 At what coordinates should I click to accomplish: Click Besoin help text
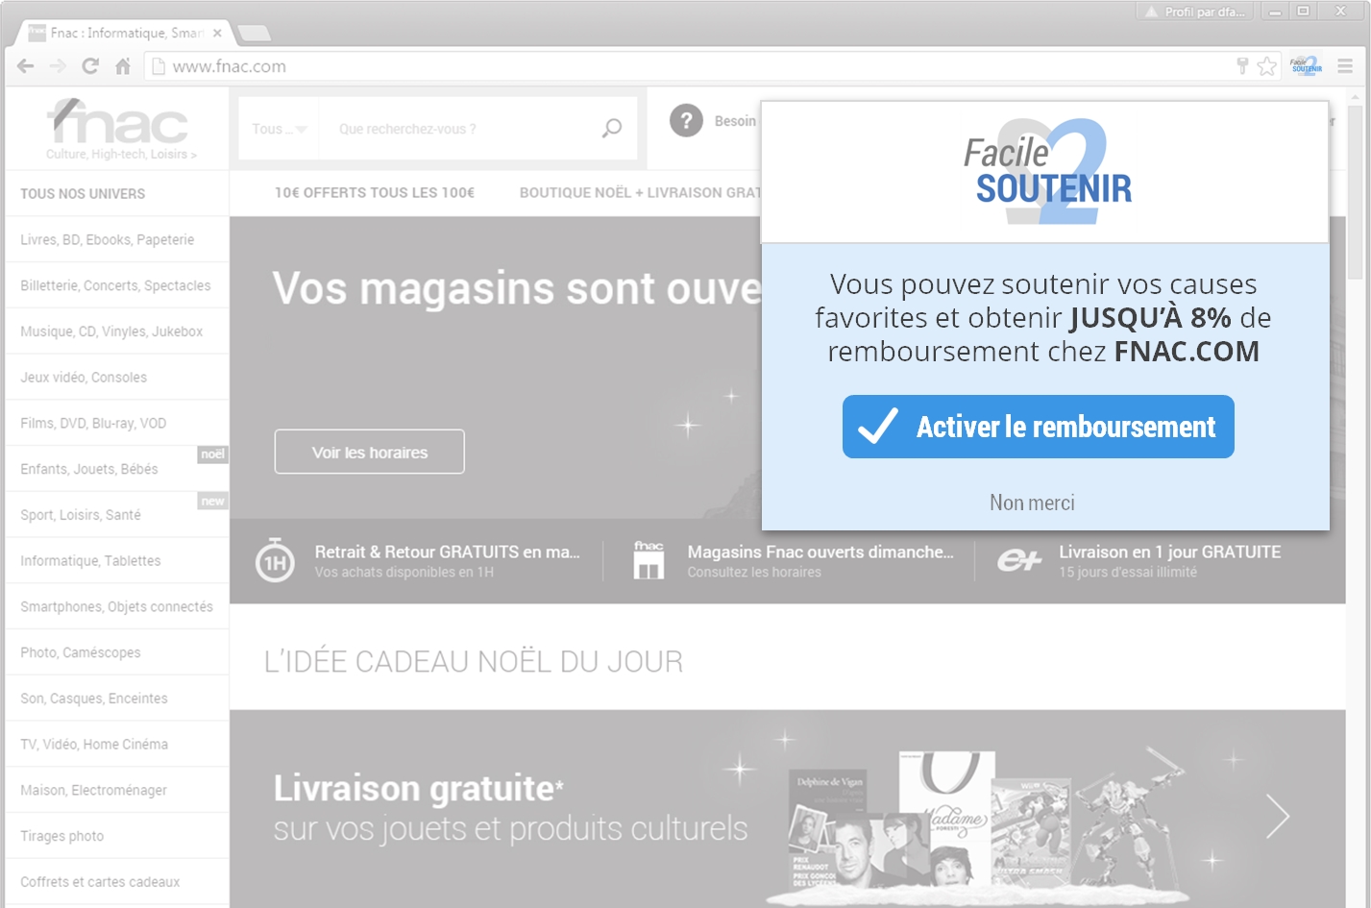point(735,121)
